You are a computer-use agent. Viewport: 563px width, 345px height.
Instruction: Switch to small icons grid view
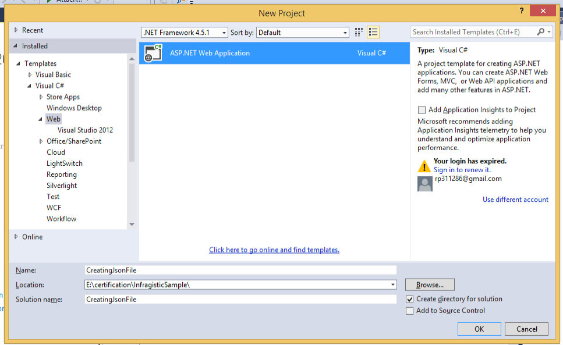[x=358, y=32]
